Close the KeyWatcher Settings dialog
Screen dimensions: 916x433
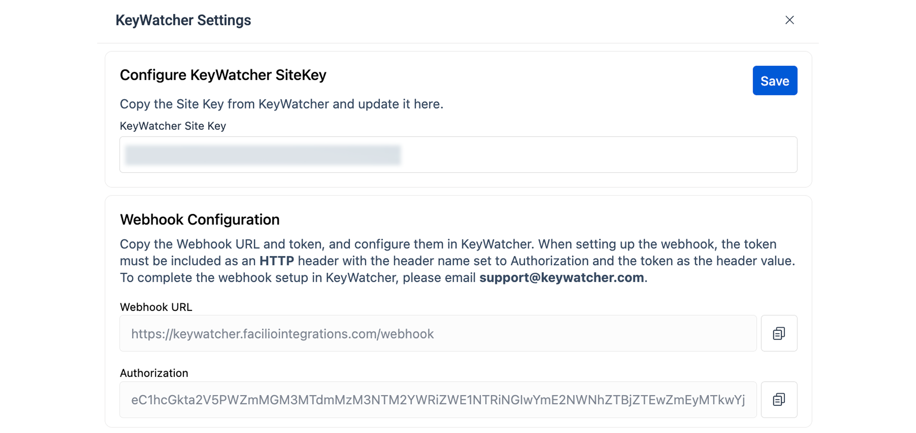[x=789, y=20]
